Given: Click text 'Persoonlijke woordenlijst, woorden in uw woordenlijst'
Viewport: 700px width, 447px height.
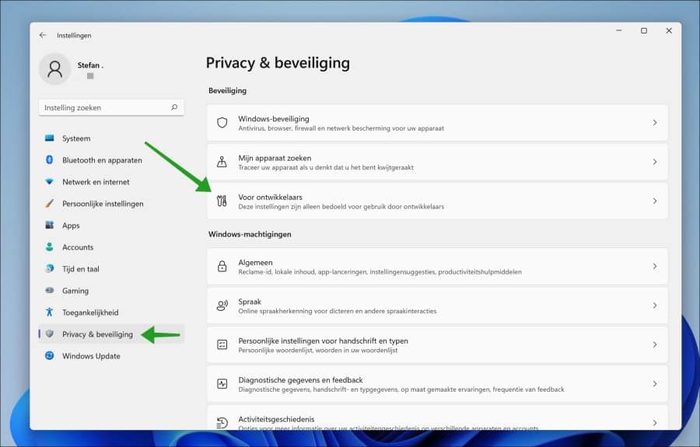Looking at the screenshot, I should (x=318, y=351).
